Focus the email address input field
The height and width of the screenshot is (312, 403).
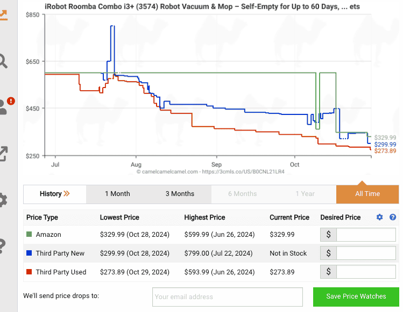pos(228,296)
